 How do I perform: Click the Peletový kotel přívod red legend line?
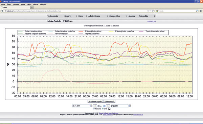pyautogui.click(x=81, y=31)
